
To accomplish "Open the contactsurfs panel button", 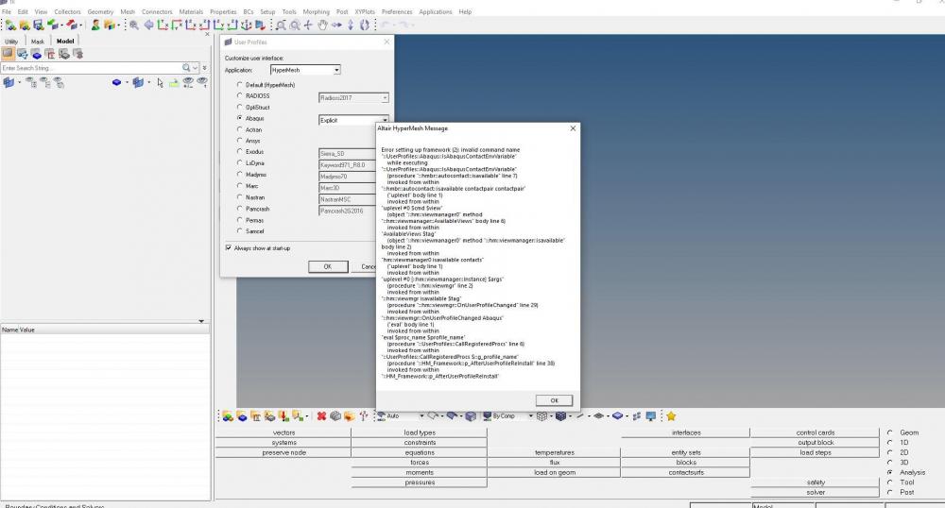I will tap(686, 472).
